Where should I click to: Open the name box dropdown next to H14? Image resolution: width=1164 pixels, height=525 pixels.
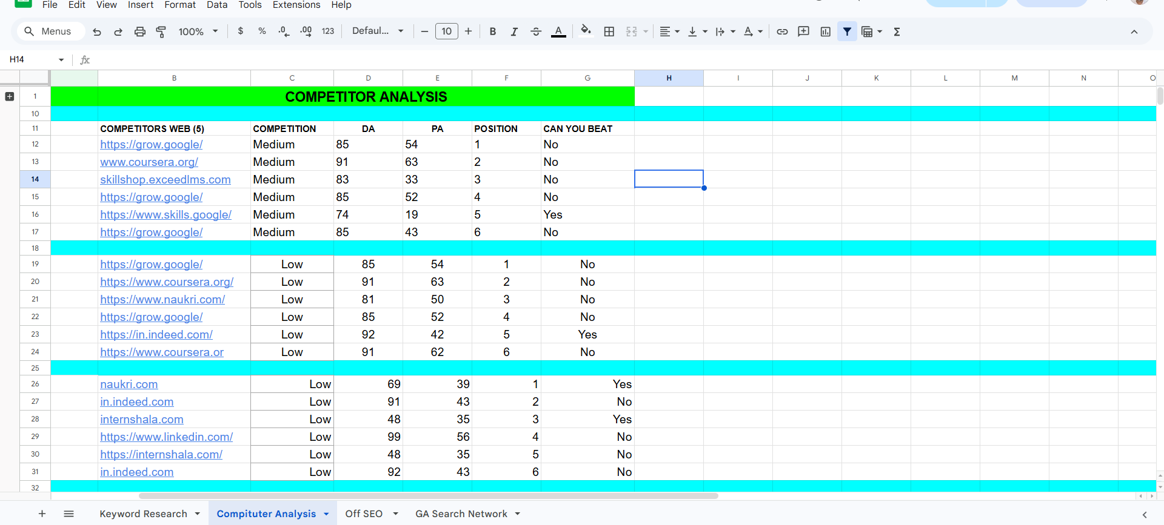click(61, 59)
